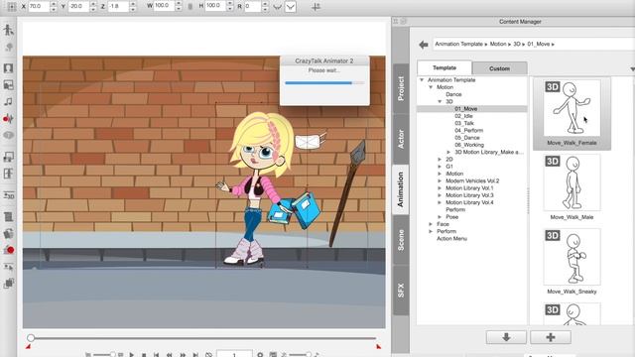This screenshot has width=635, height=357.
Task: Click the apply down-arrow button in Content Manager
Action: click(506, 337)
